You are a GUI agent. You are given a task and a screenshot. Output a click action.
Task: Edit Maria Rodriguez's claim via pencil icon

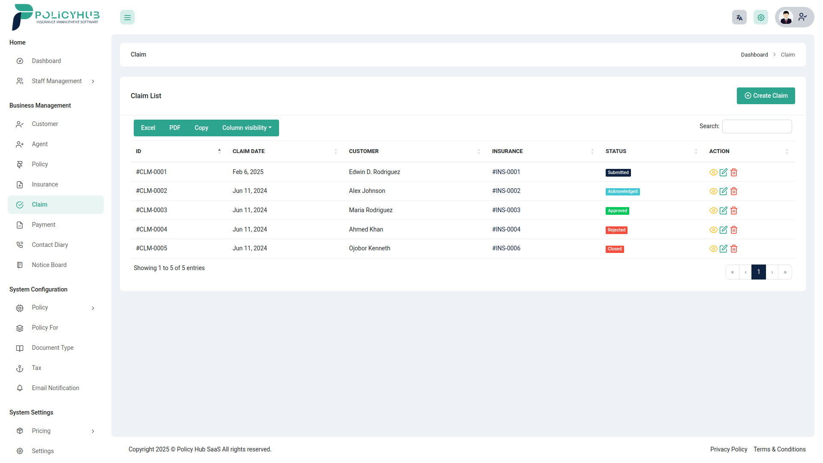[724, 210]
